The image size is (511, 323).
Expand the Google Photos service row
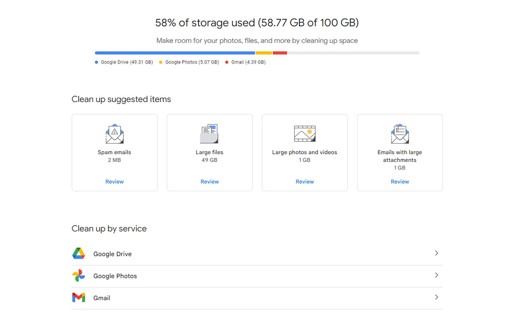click(437, 275)
